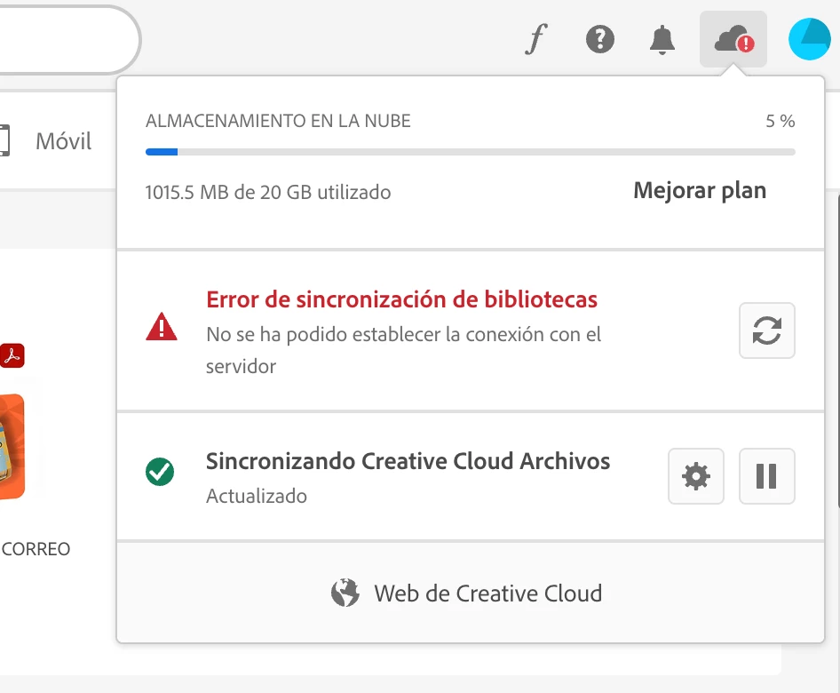Click the No se ha podido establecer message
Image resolution: width=840 pixels, height=693 pixels.
[403, 350]
